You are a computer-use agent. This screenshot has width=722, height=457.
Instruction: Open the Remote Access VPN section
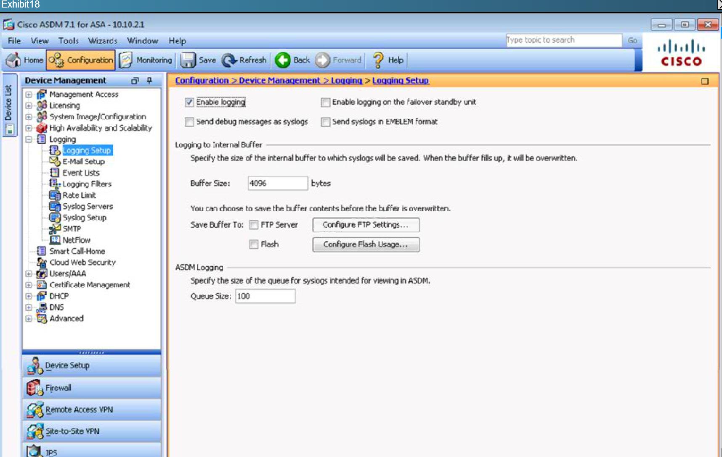tap(91, 410)
